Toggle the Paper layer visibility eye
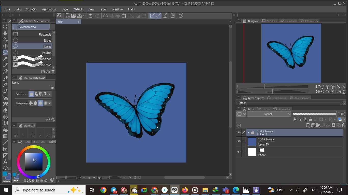The height and width of the screenshot is (195, 348). [239, 152]
